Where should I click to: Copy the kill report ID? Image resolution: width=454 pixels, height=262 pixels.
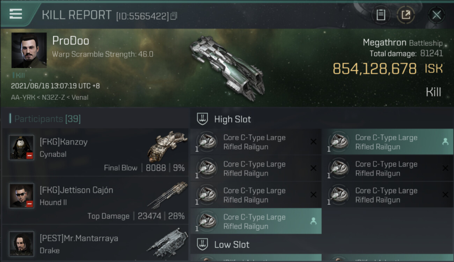coord(174,16)
